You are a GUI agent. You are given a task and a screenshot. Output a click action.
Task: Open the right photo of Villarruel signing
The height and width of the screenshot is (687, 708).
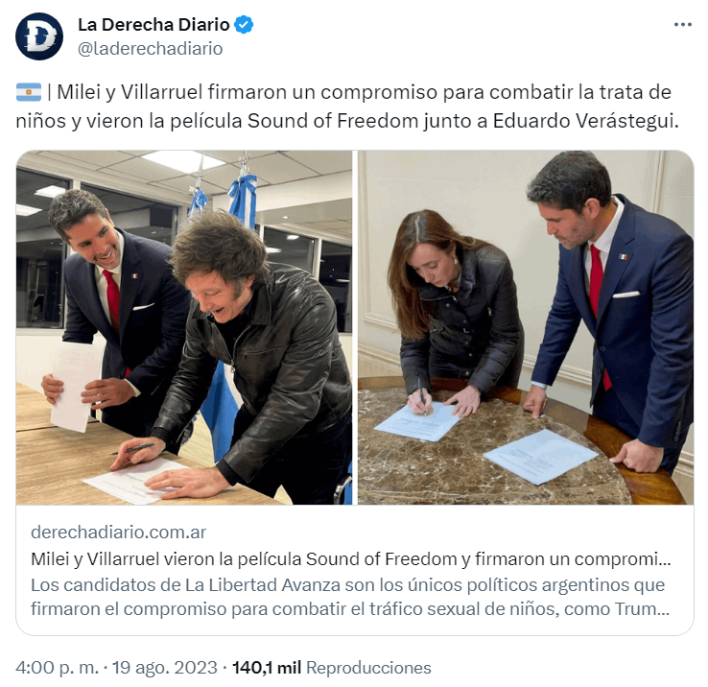click(x=526, y=327)
